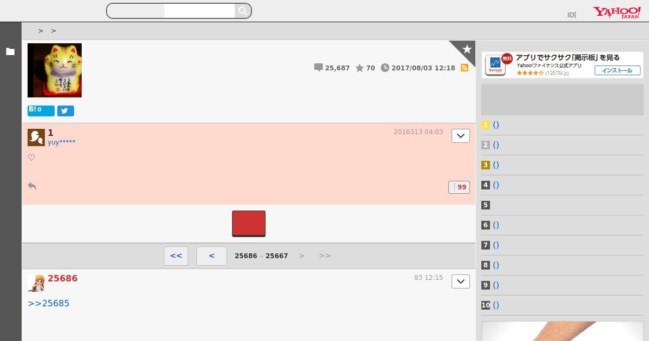Viewport: 649px width, 341px height.
Task: Expand the options dropdown on post 1
Action: click(461, 136)
